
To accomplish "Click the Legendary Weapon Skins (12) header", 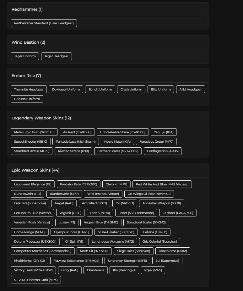I will pyautogui.click(x=41, y=118).
